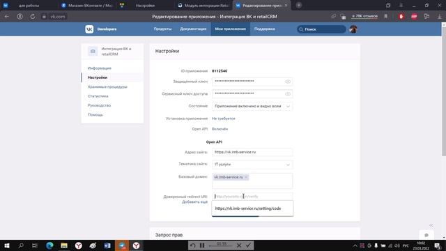
Task: Select Информация in sidebar
Action: click(x=100, y=68)
